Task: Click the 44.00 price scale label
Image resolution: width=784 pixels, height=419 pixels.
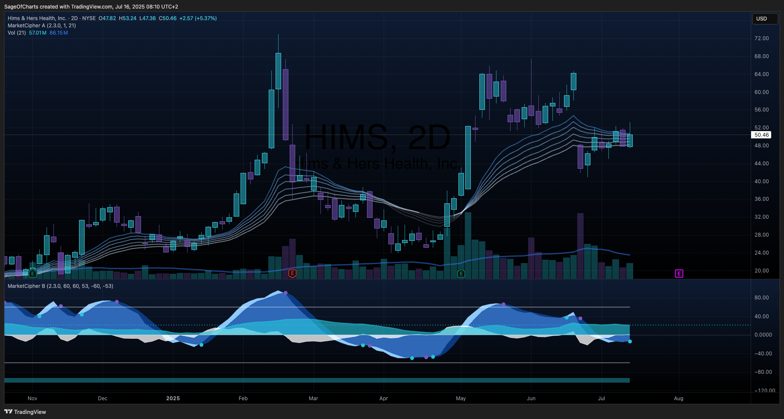Action: coord(761,164)
